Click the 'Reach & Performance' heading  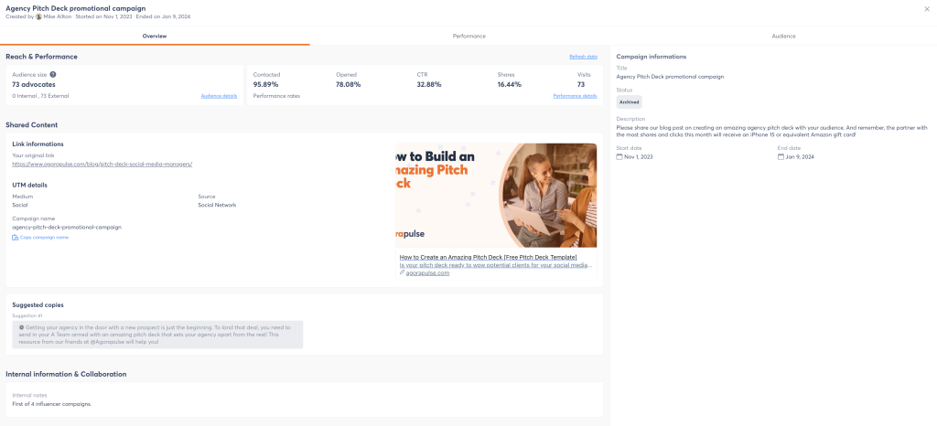coord(41,57)
